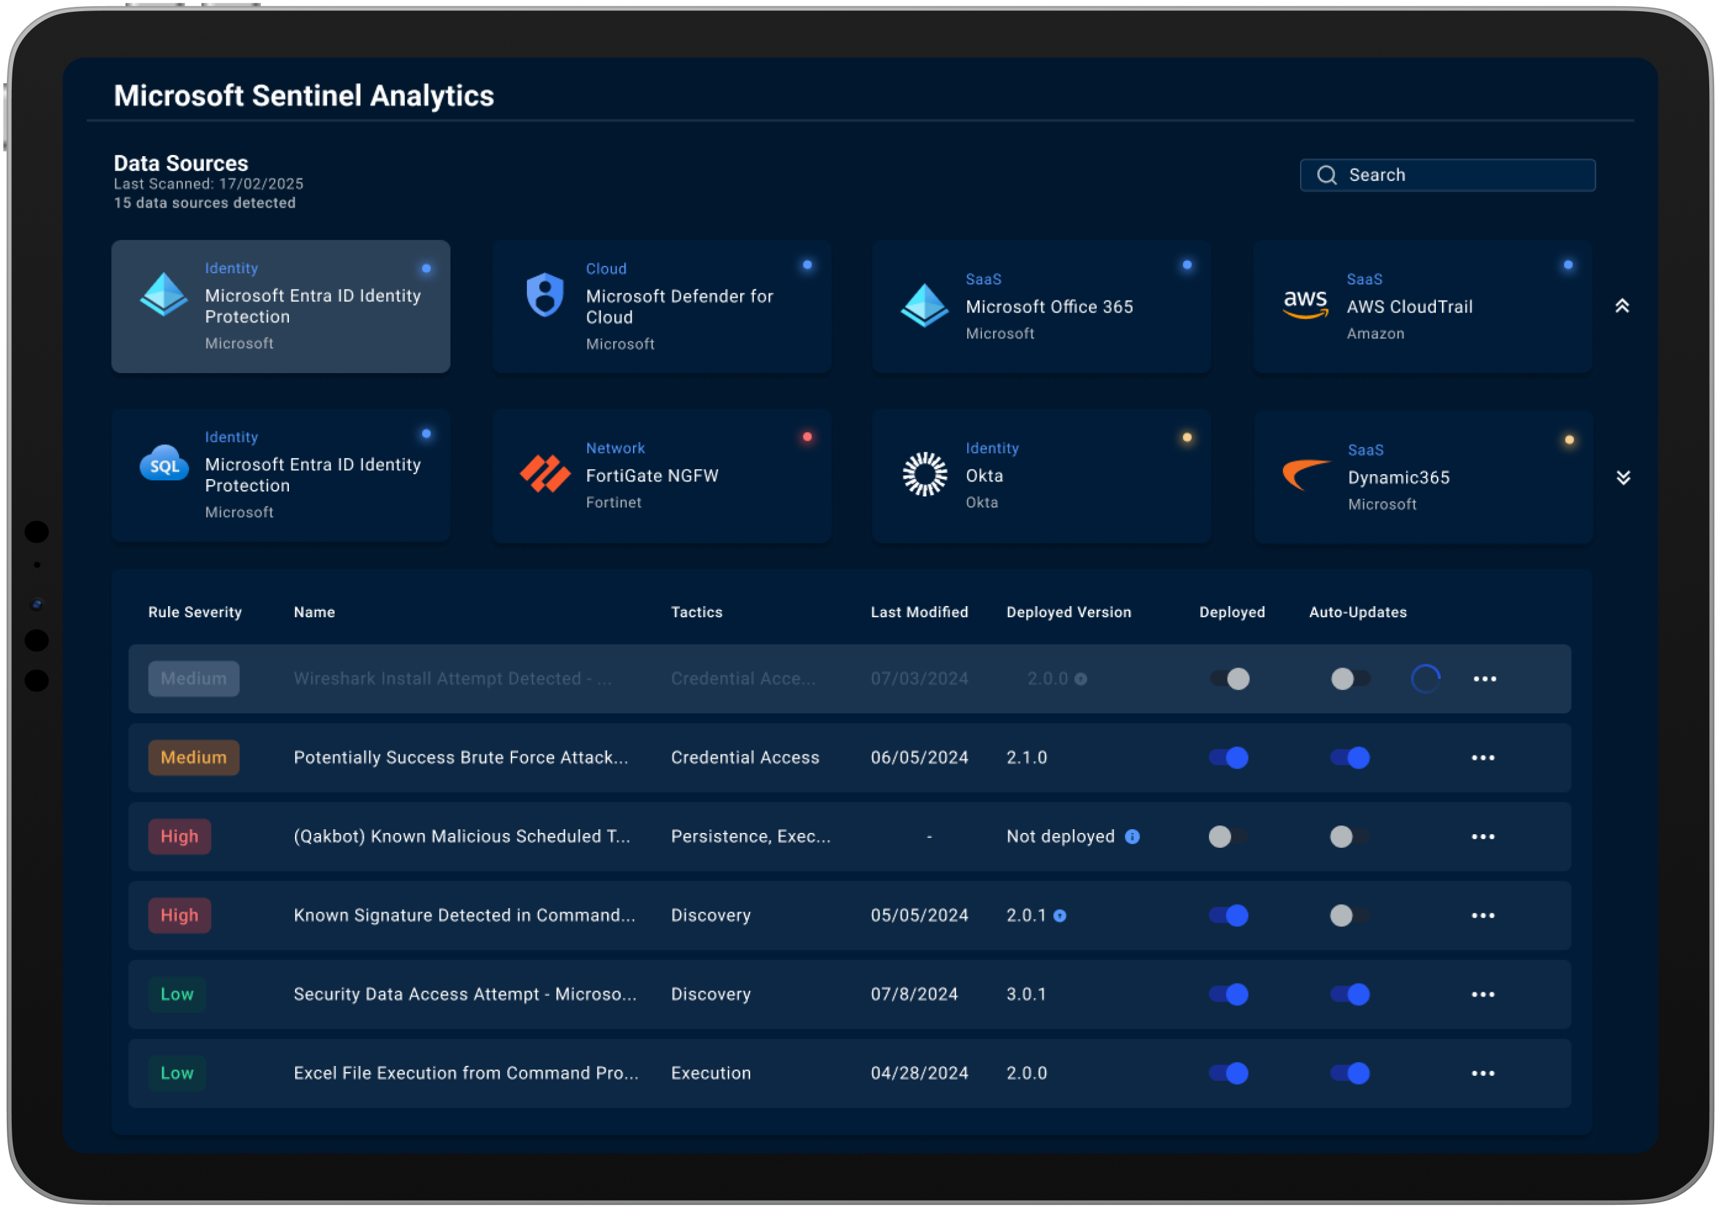Click info icon next to Not deployed

[1133, 836]
